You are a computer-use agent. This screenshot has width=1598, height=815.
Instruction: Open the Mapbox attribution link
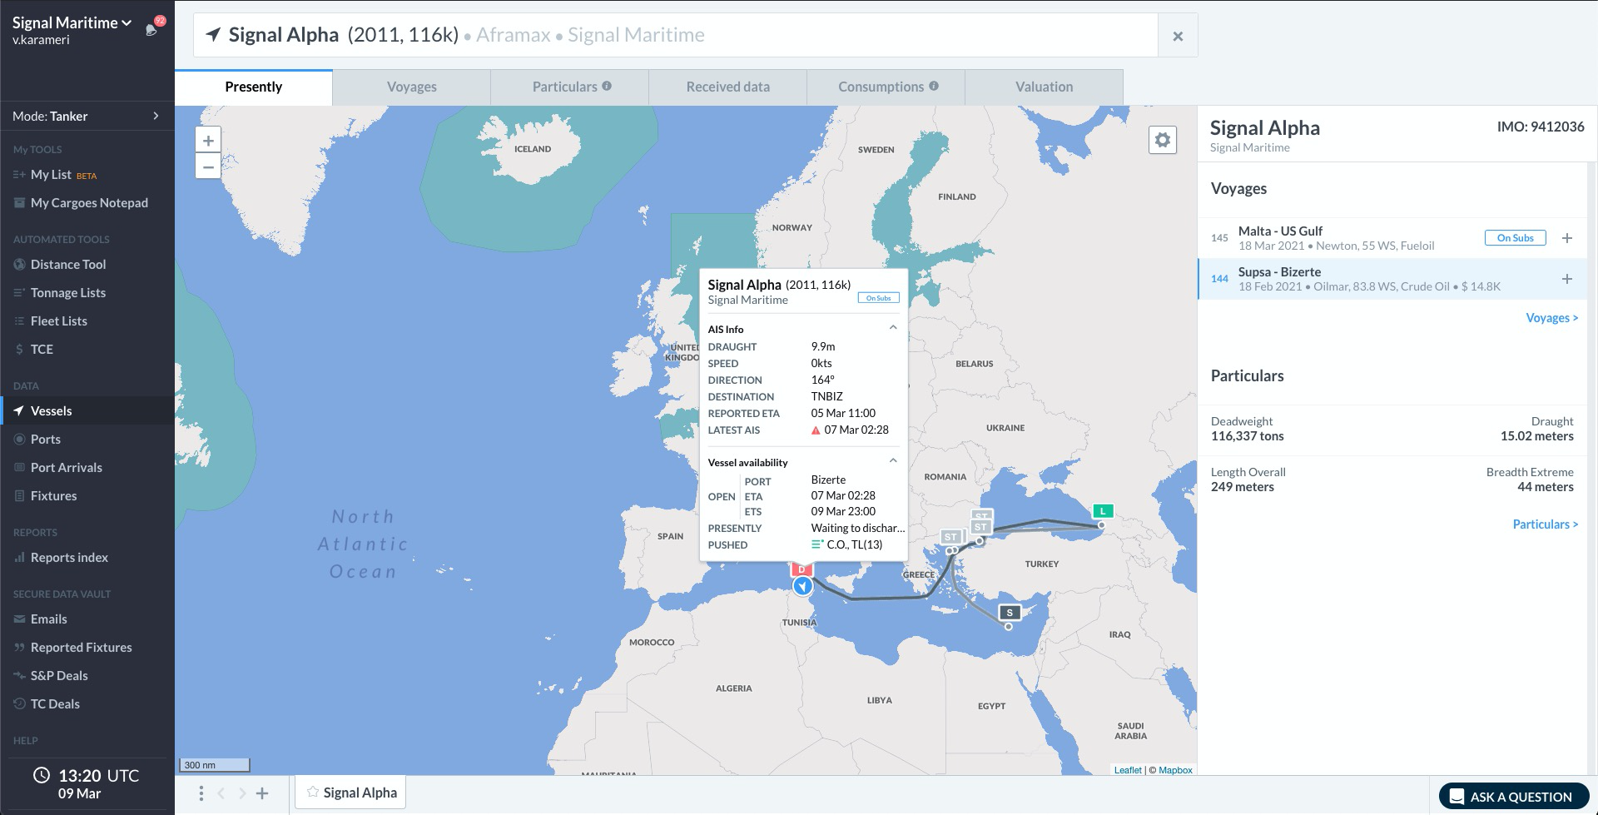(x=1175, y=770)
